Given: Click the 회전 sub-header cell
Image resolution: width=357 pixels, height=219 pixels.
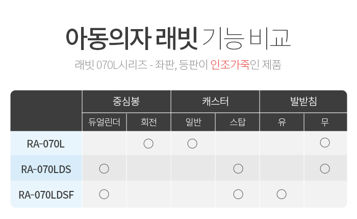Looking at the screenshot, I should [x=149, y=122].
